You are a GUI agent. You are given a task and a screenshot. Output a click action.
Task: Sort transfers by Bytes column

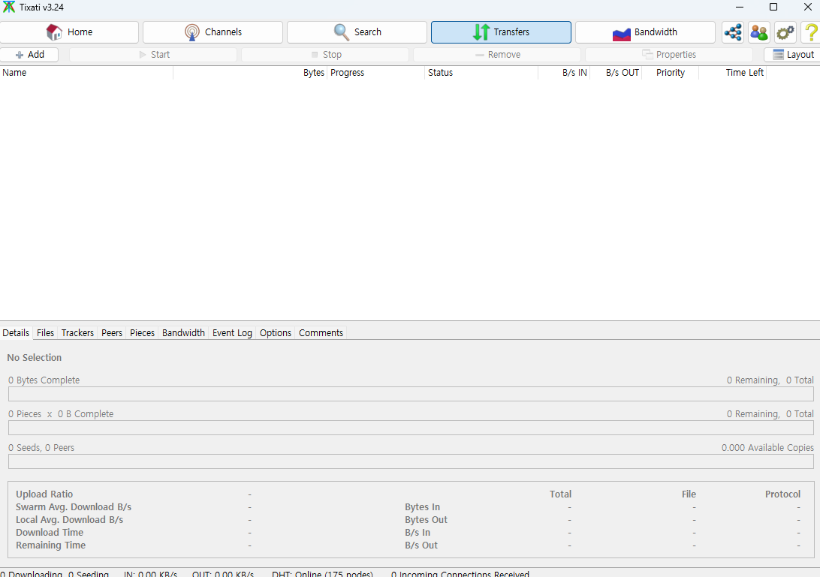click(x=250, y=73)
